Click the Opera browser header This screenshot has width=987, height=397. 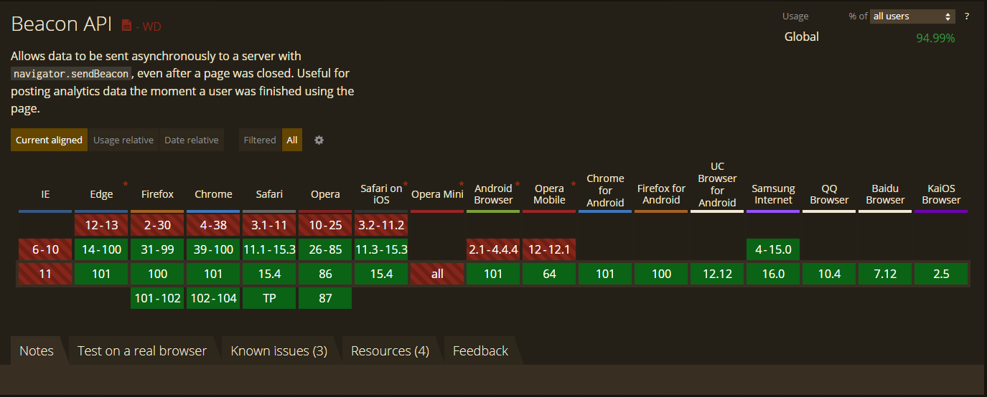click(x=325, y=194)
